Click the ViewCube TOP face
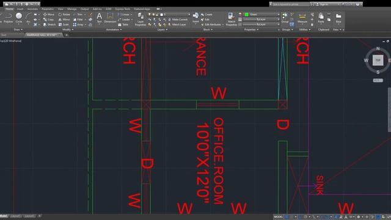This screenshot has width=391, height=220. pyautogui.click(x=378, y=61)
